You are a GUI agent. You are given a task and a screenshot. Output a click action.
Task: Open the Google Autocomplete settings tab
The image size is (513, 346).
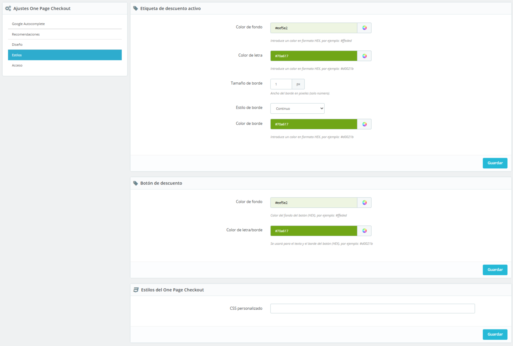click(28, 24)
